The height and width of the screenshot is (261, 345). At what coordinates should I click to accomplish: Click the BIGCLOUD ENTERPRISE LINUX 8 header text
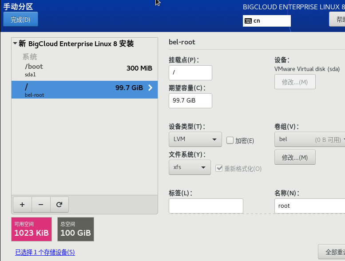294,7
